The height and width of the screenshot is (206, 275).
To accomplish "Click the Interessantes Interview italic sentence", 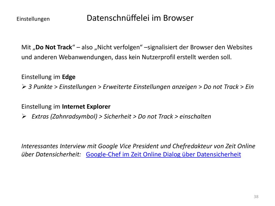I will click(138, 146).
